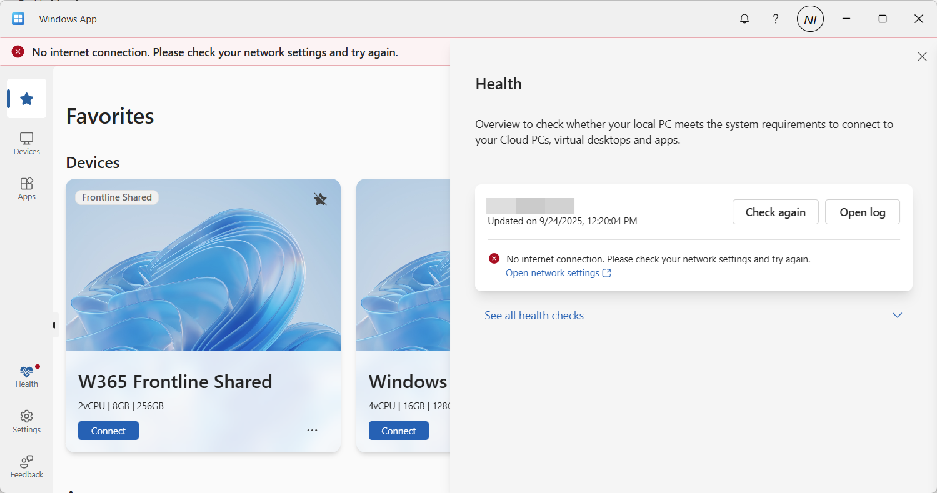
Task: Click the Open log button
Action: 862,212
